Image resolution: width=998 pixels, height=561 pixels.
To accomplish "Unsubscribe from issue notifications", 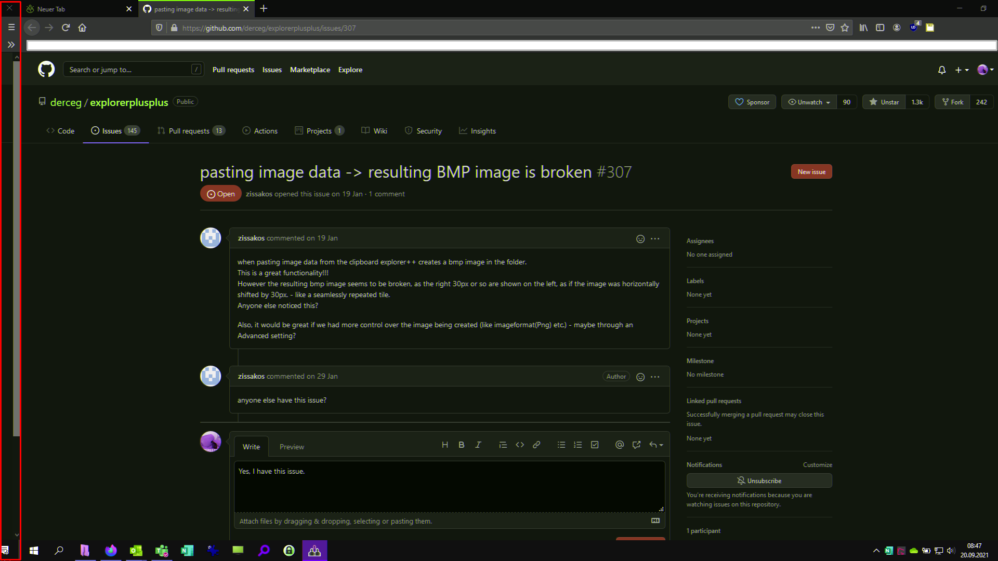I will tap(759, 481).
